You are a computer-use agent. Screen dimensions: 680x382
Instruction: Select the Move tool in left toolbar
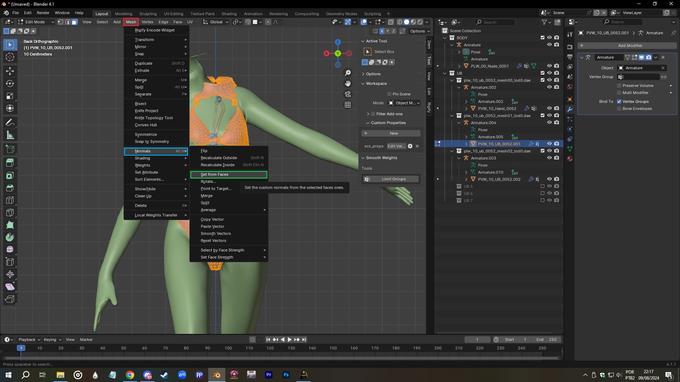click(10, 71)
